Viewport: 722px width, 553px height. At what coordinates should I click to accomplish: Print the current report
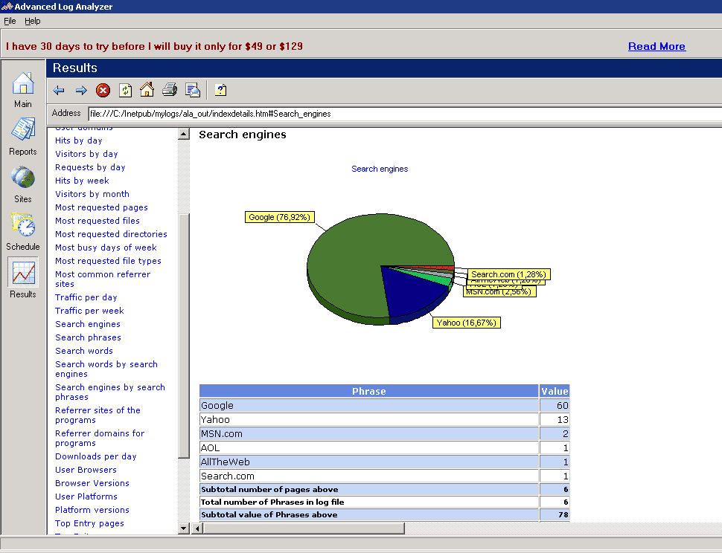click(x=170, y=91)
